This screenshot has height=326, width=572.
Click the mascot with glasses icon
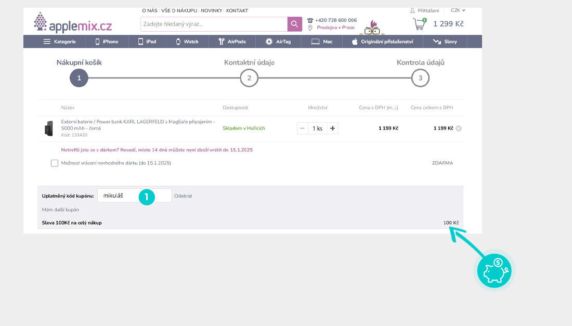click(x=372, y=28)
